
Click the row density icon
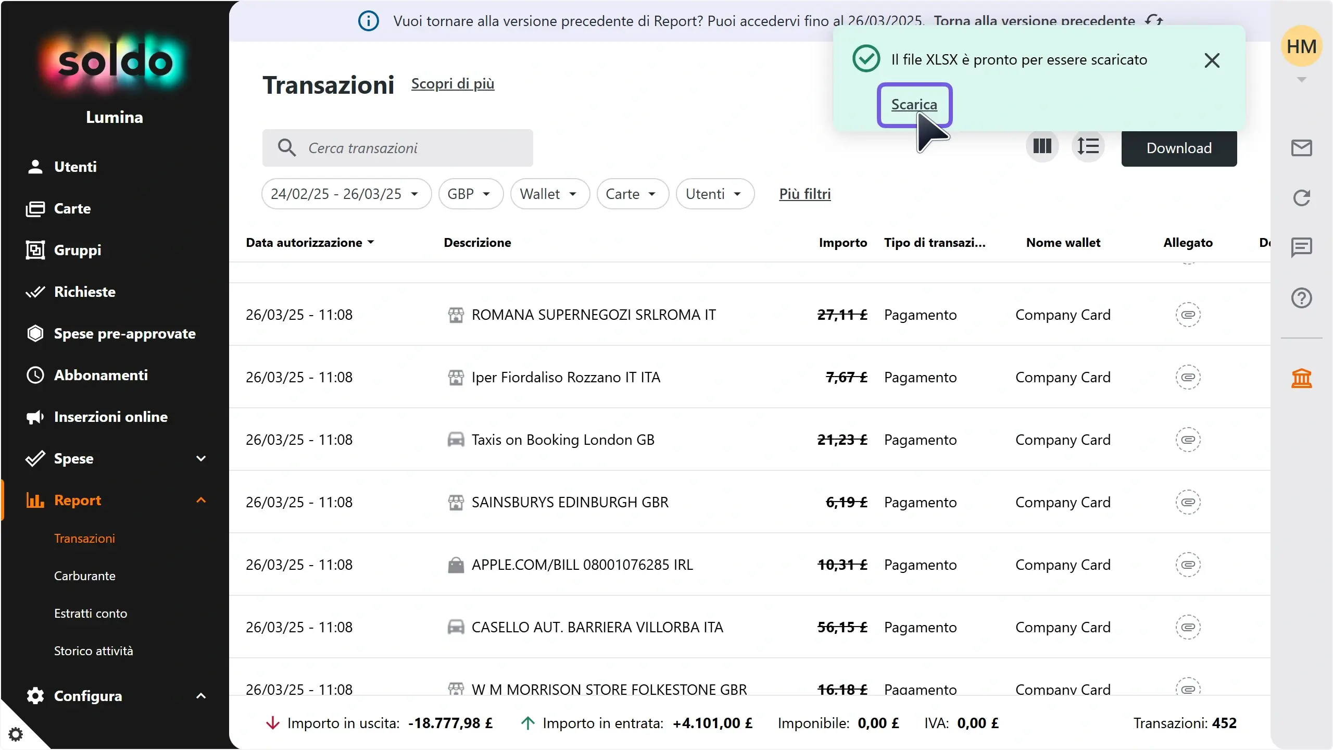[x=1088, y=146]
